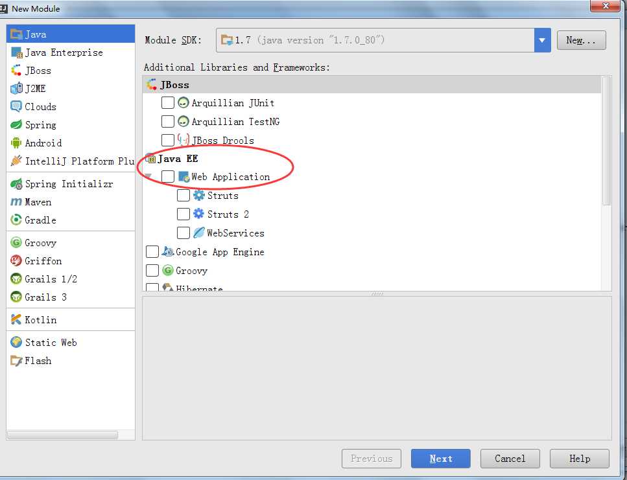Click the Grails 3 label
The image size is (627, 480).
pyautogui.click(x=45, y=297)
